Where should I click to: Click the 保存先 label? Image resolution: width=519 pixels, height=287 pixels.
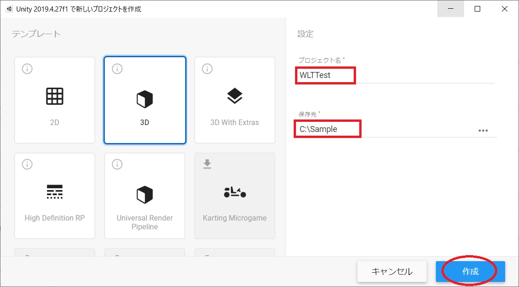(309, 114)
